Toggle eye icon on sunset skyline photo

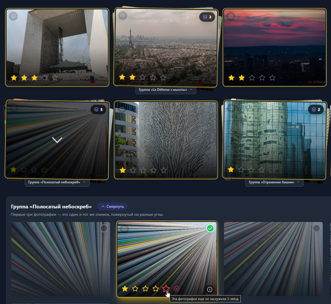(231, 16)
